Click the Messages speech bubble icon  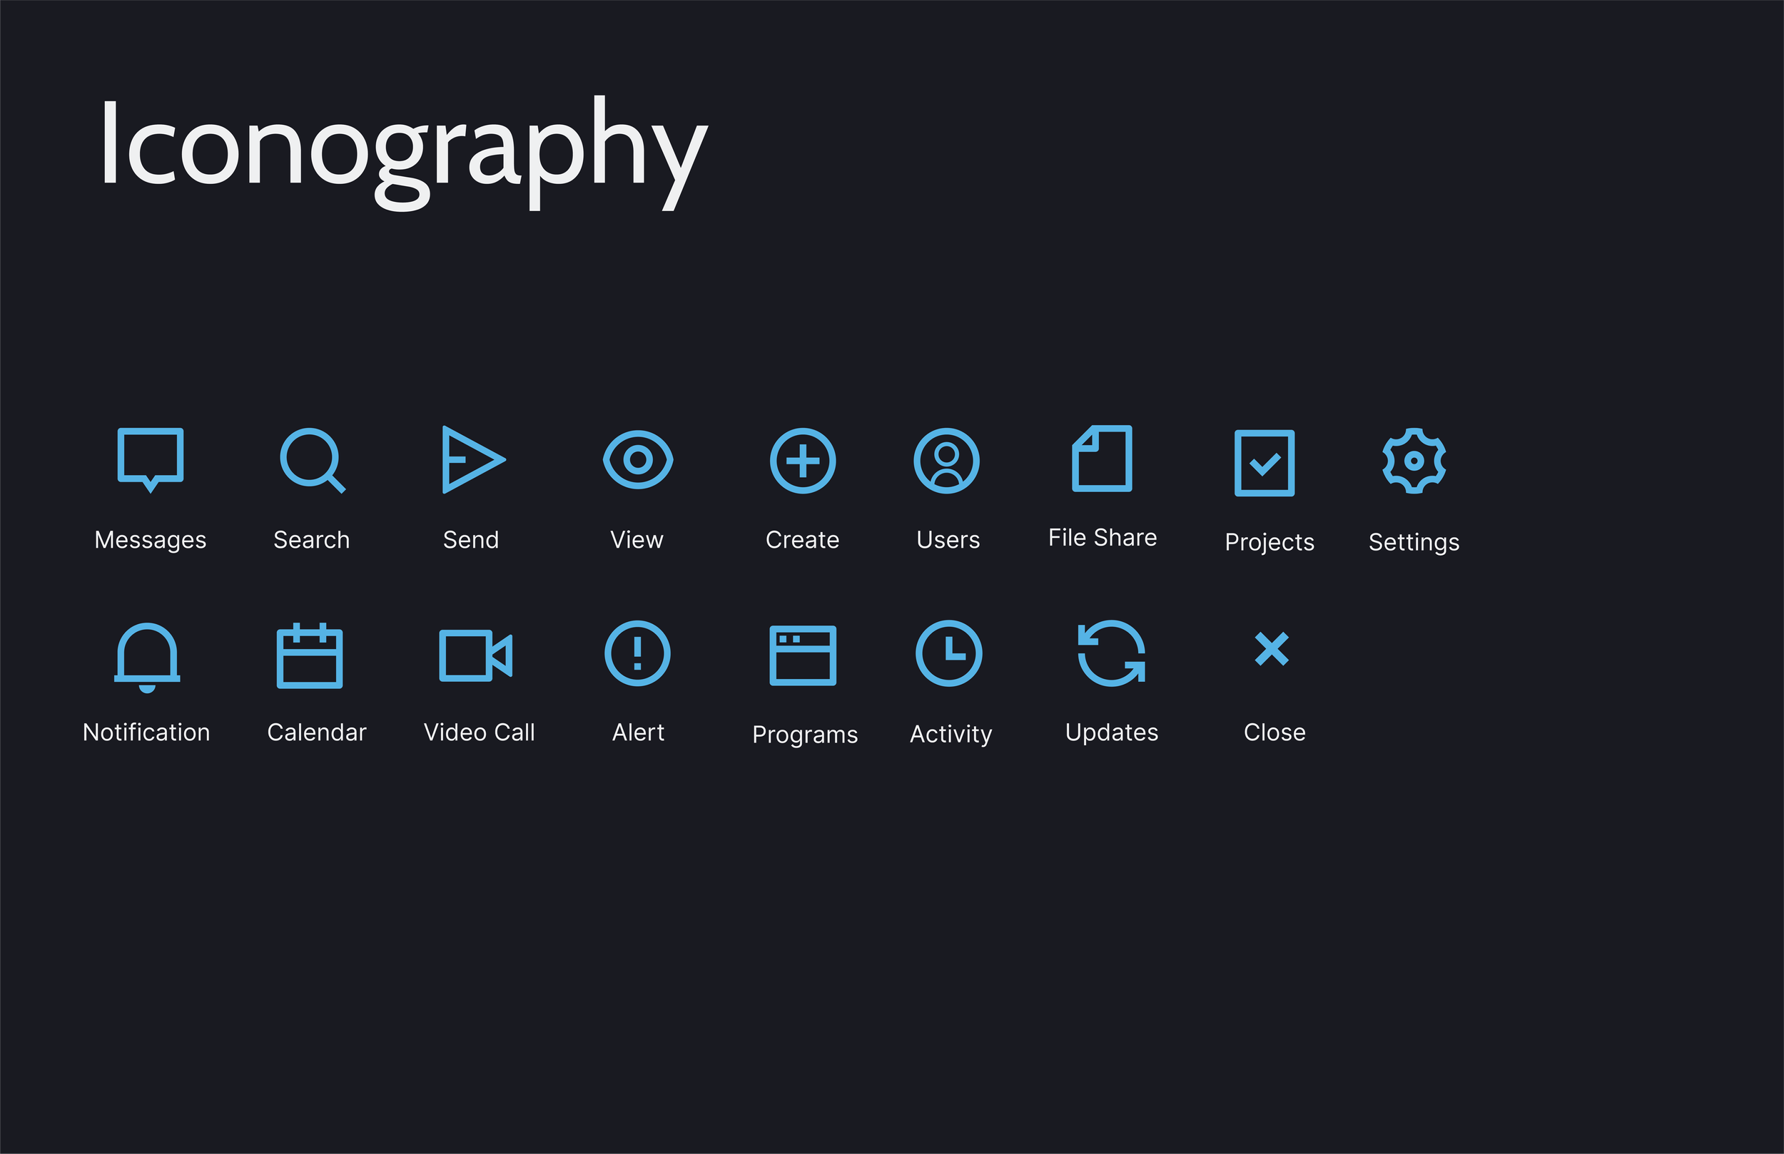coord(151,458)
